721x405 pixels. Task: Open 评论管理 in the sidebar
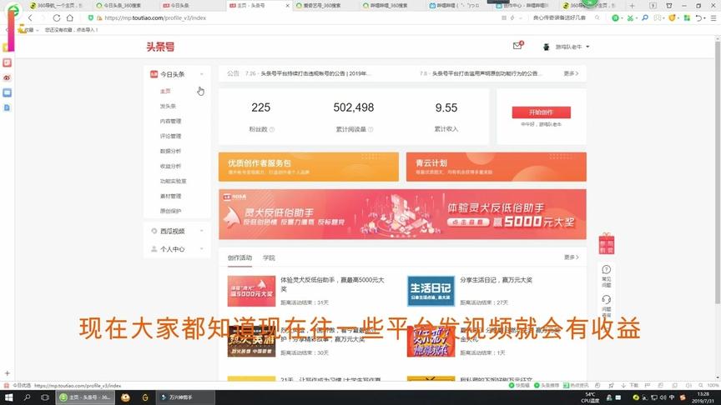point(170,136)
